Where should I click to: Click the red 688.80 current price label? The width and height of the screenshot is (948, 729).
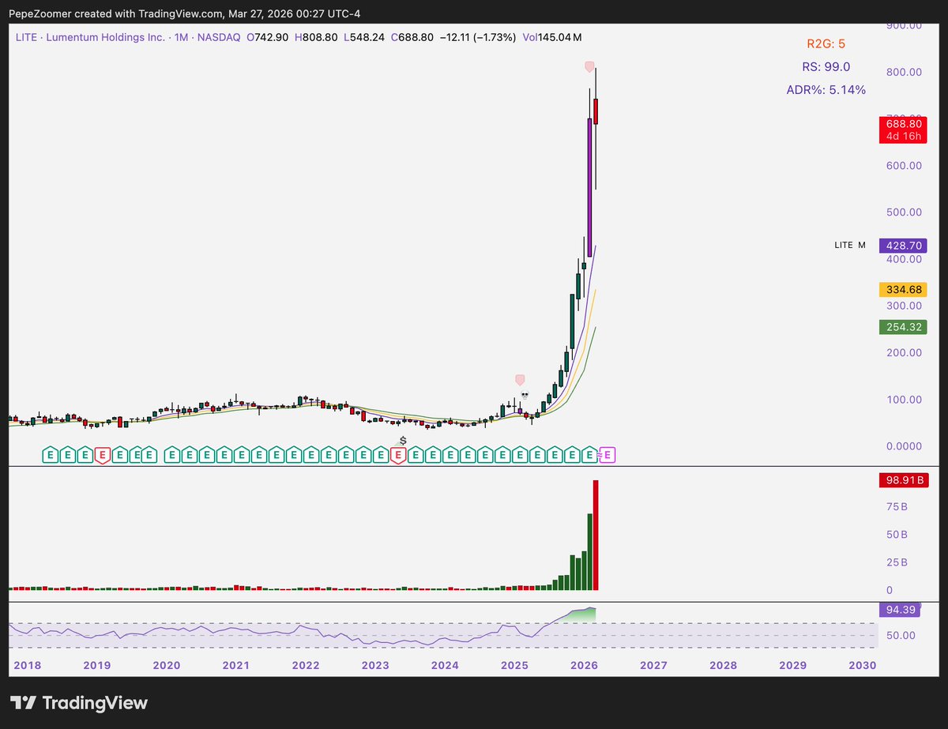pyautogui.click(x=903, y=124)
